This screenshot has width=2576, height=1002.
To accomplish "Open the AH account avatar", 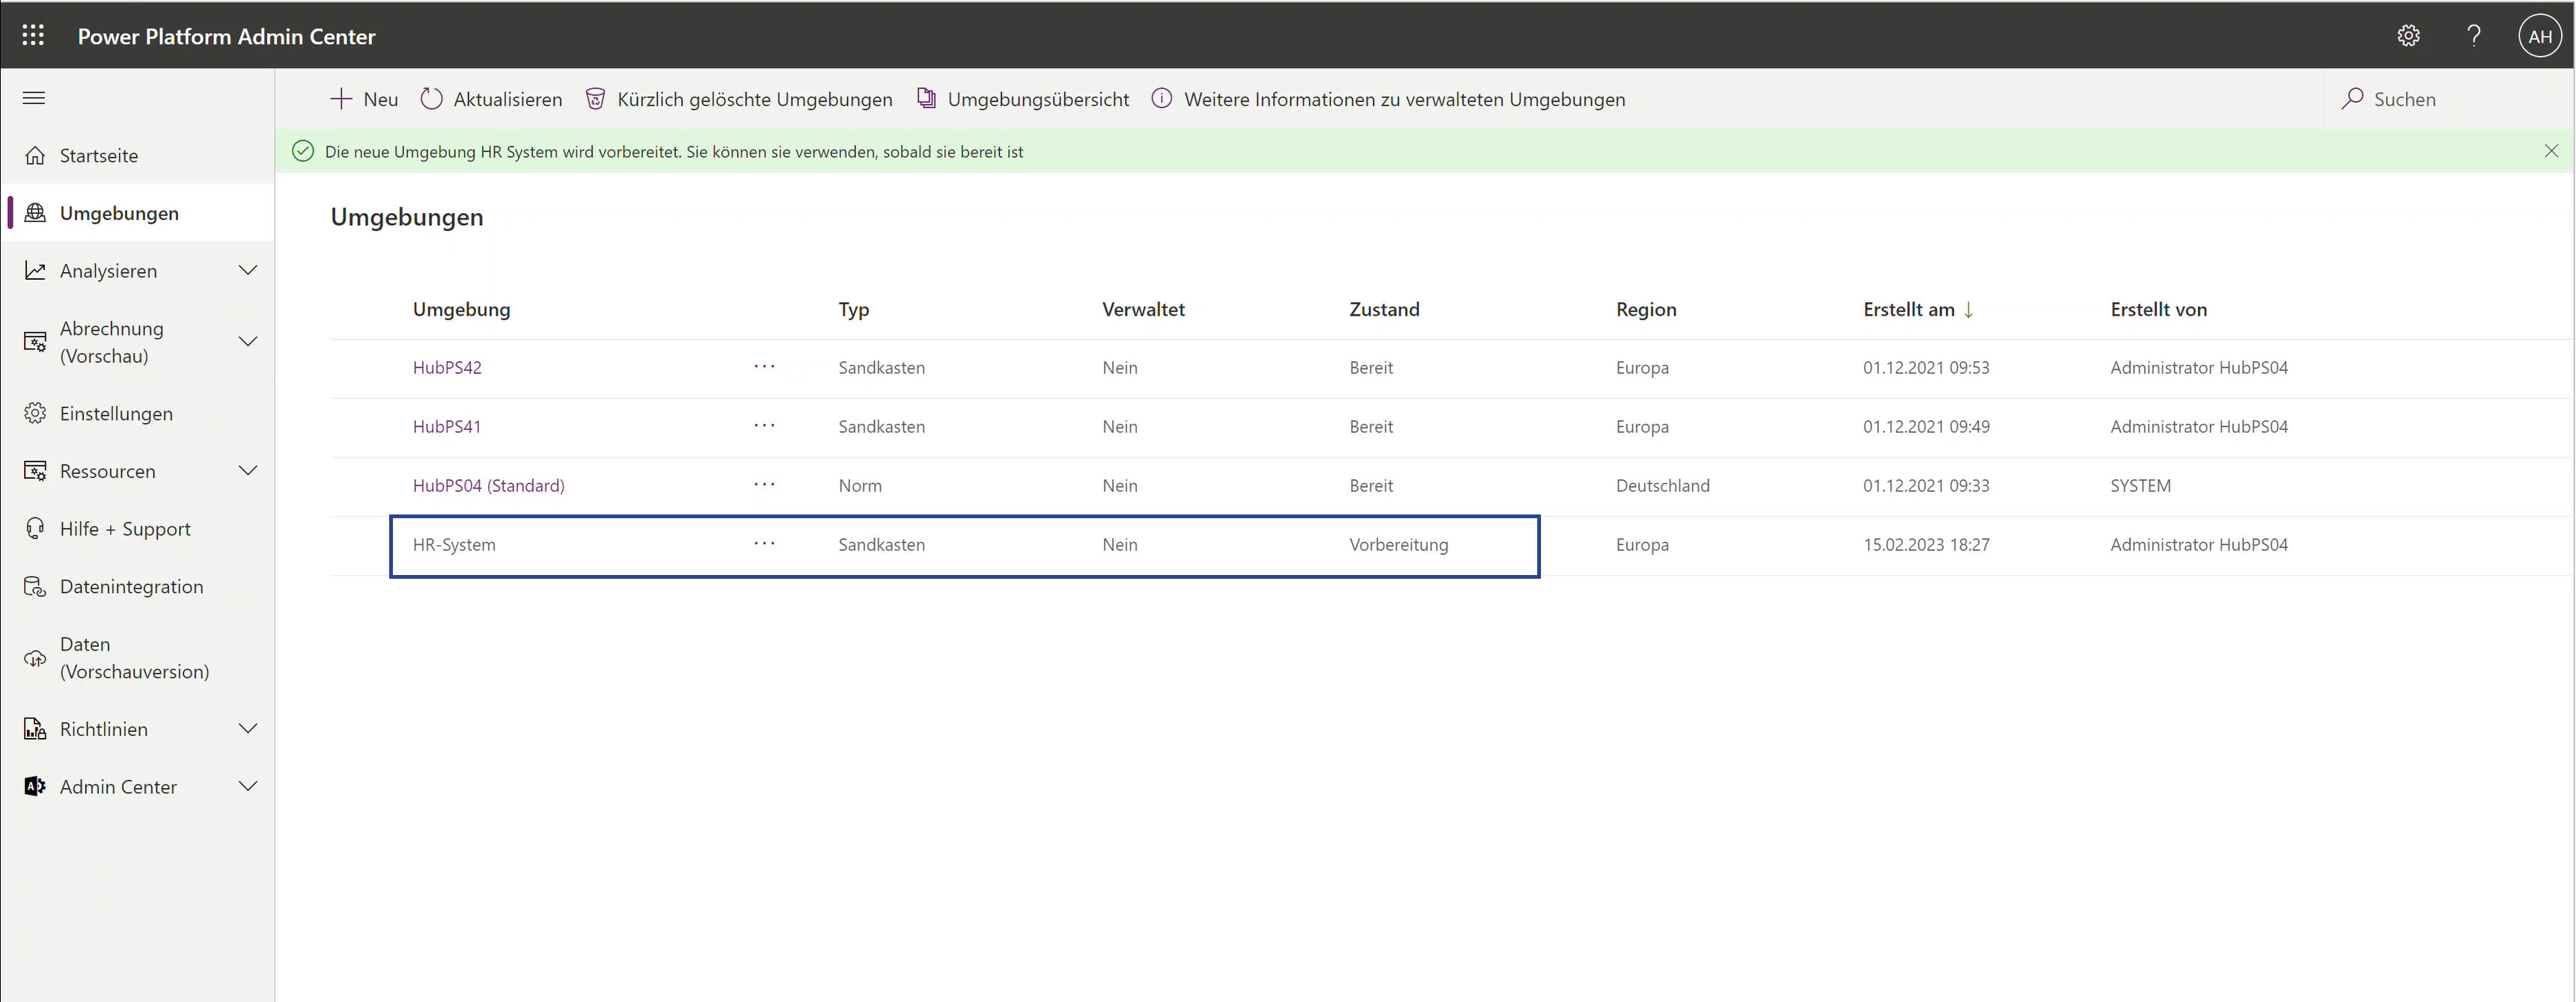I will pos(2539,36).
